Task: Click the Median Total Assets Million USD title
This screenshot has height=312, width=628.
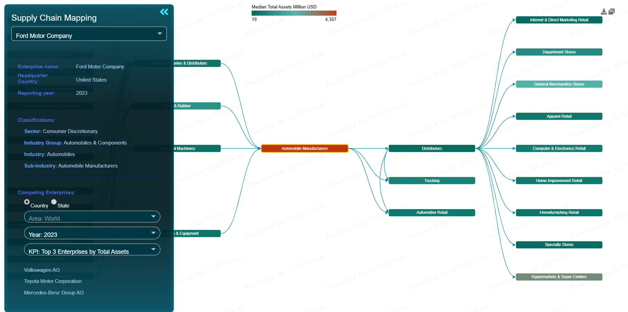Action: pos(284,7)
